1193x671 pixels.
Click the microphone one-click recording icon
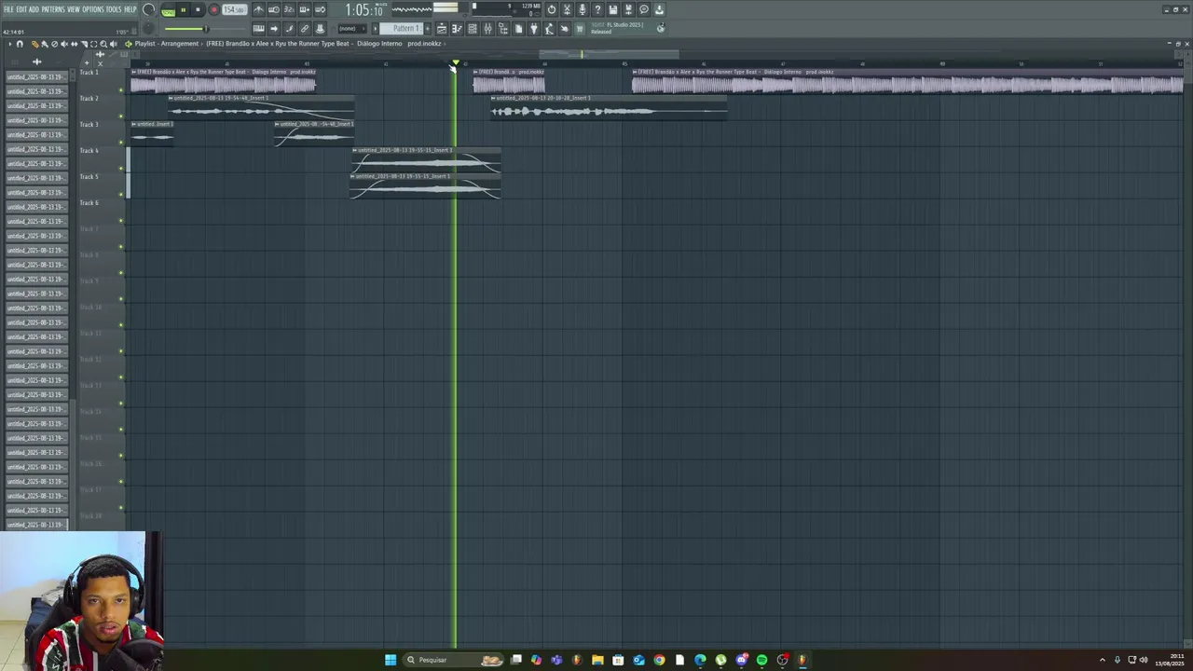(x=583, y=9)
